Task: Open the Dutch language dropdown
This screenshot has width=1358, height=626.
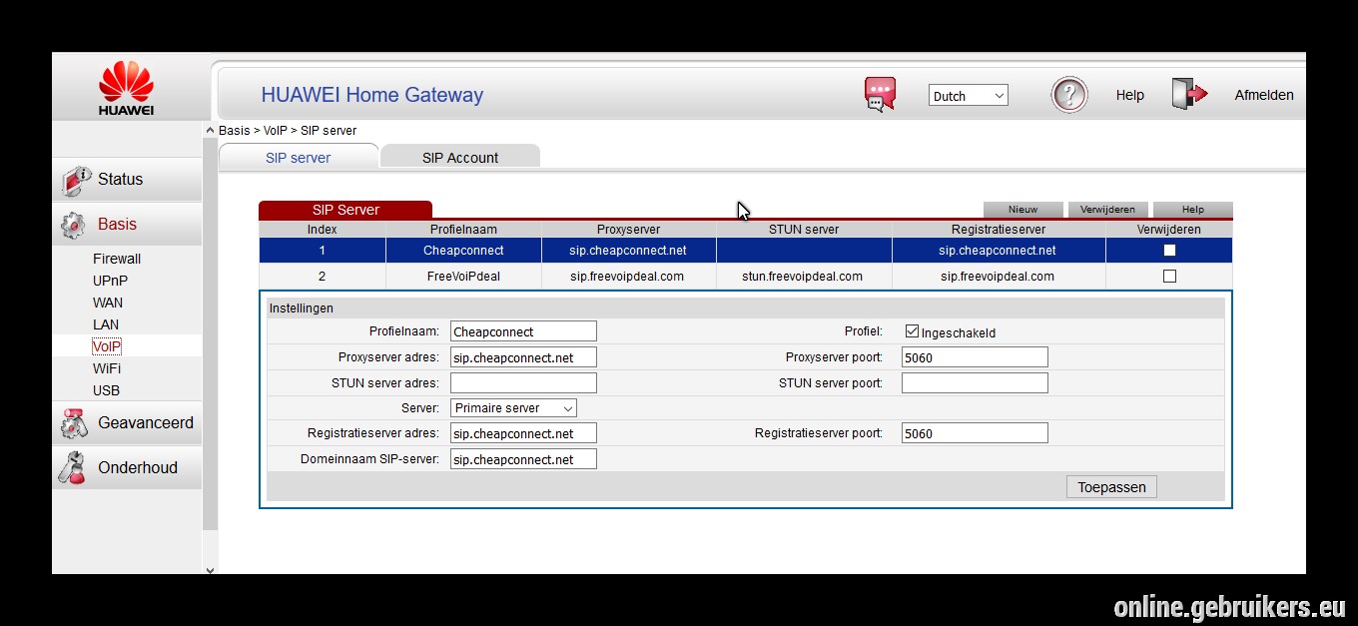Action: coord(969,96)
